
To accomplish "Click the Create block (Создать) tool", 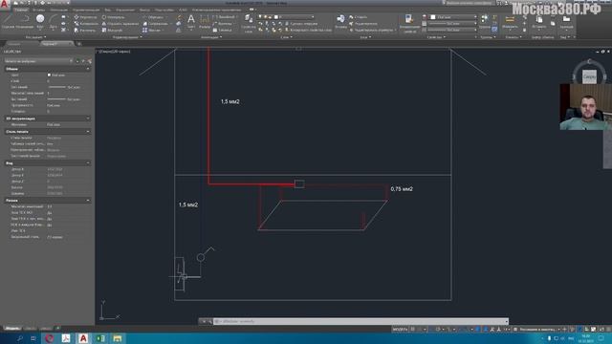I will (358, 17).
